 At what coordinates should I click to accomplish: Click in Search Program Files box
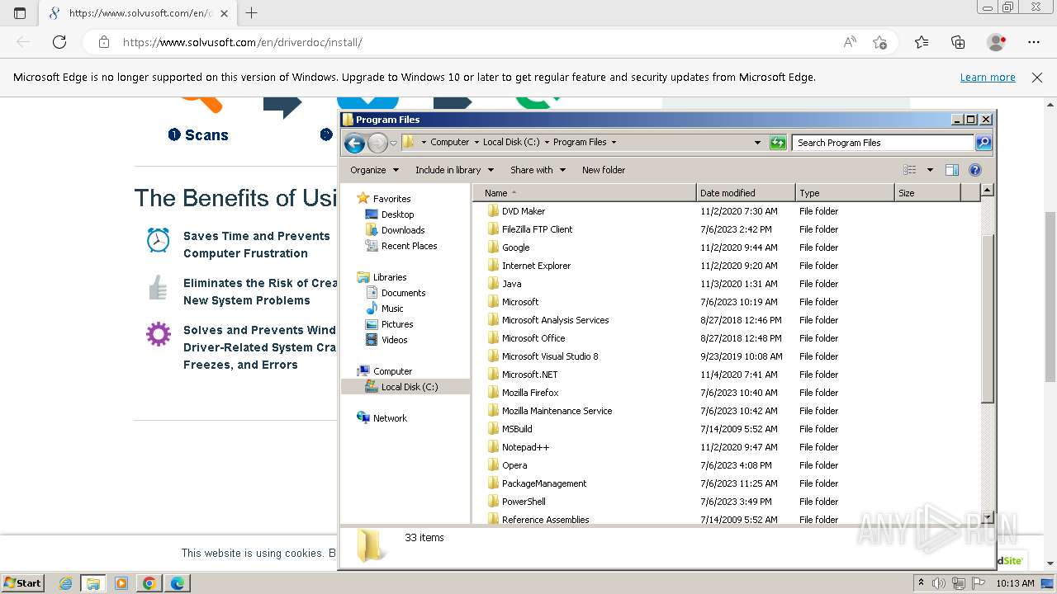point(882,143)
